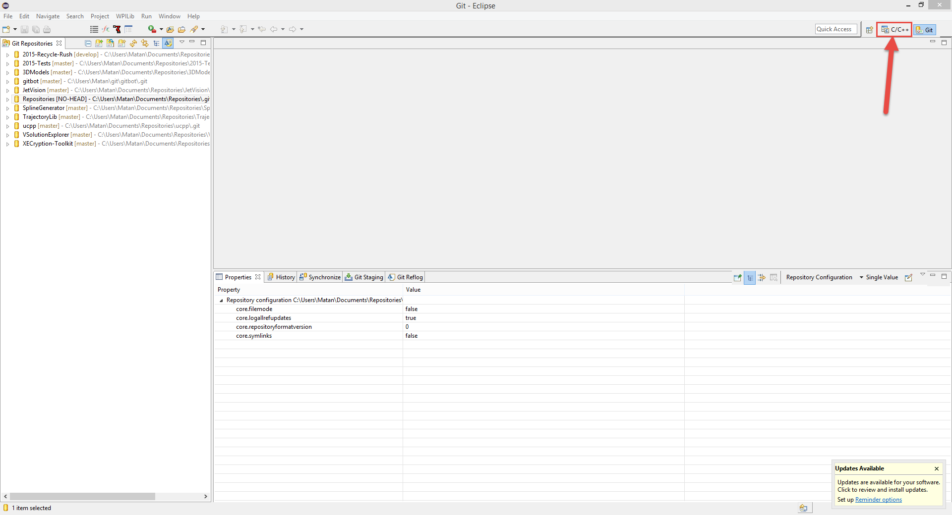Open the Run button dropdown arrow
Viewport: 952px width, 515px height.
point(161,29)
